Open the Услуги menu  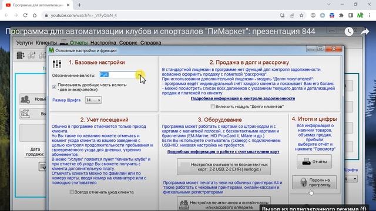click(25, 43)
